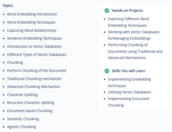This screenshot has width=172, height=132.
Task: Open Perform Chunking of the Document
Action: point(37,71)
